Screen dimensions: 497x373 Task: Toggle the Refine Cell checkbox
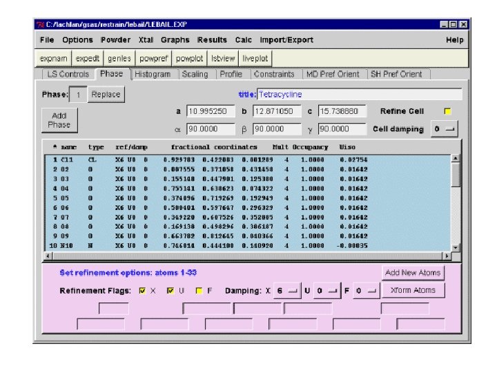point(447,111)
